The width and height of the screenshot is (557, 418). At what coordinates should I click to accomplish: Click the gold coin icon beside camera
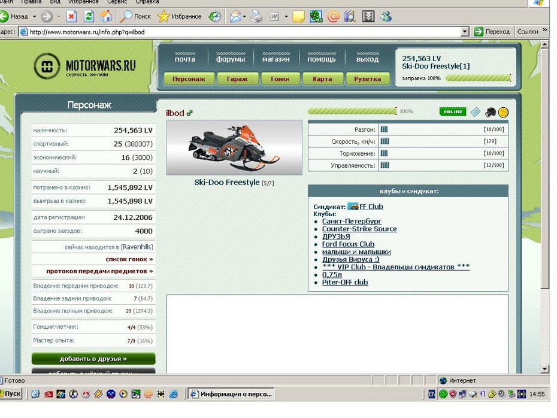tap(503, 112)
